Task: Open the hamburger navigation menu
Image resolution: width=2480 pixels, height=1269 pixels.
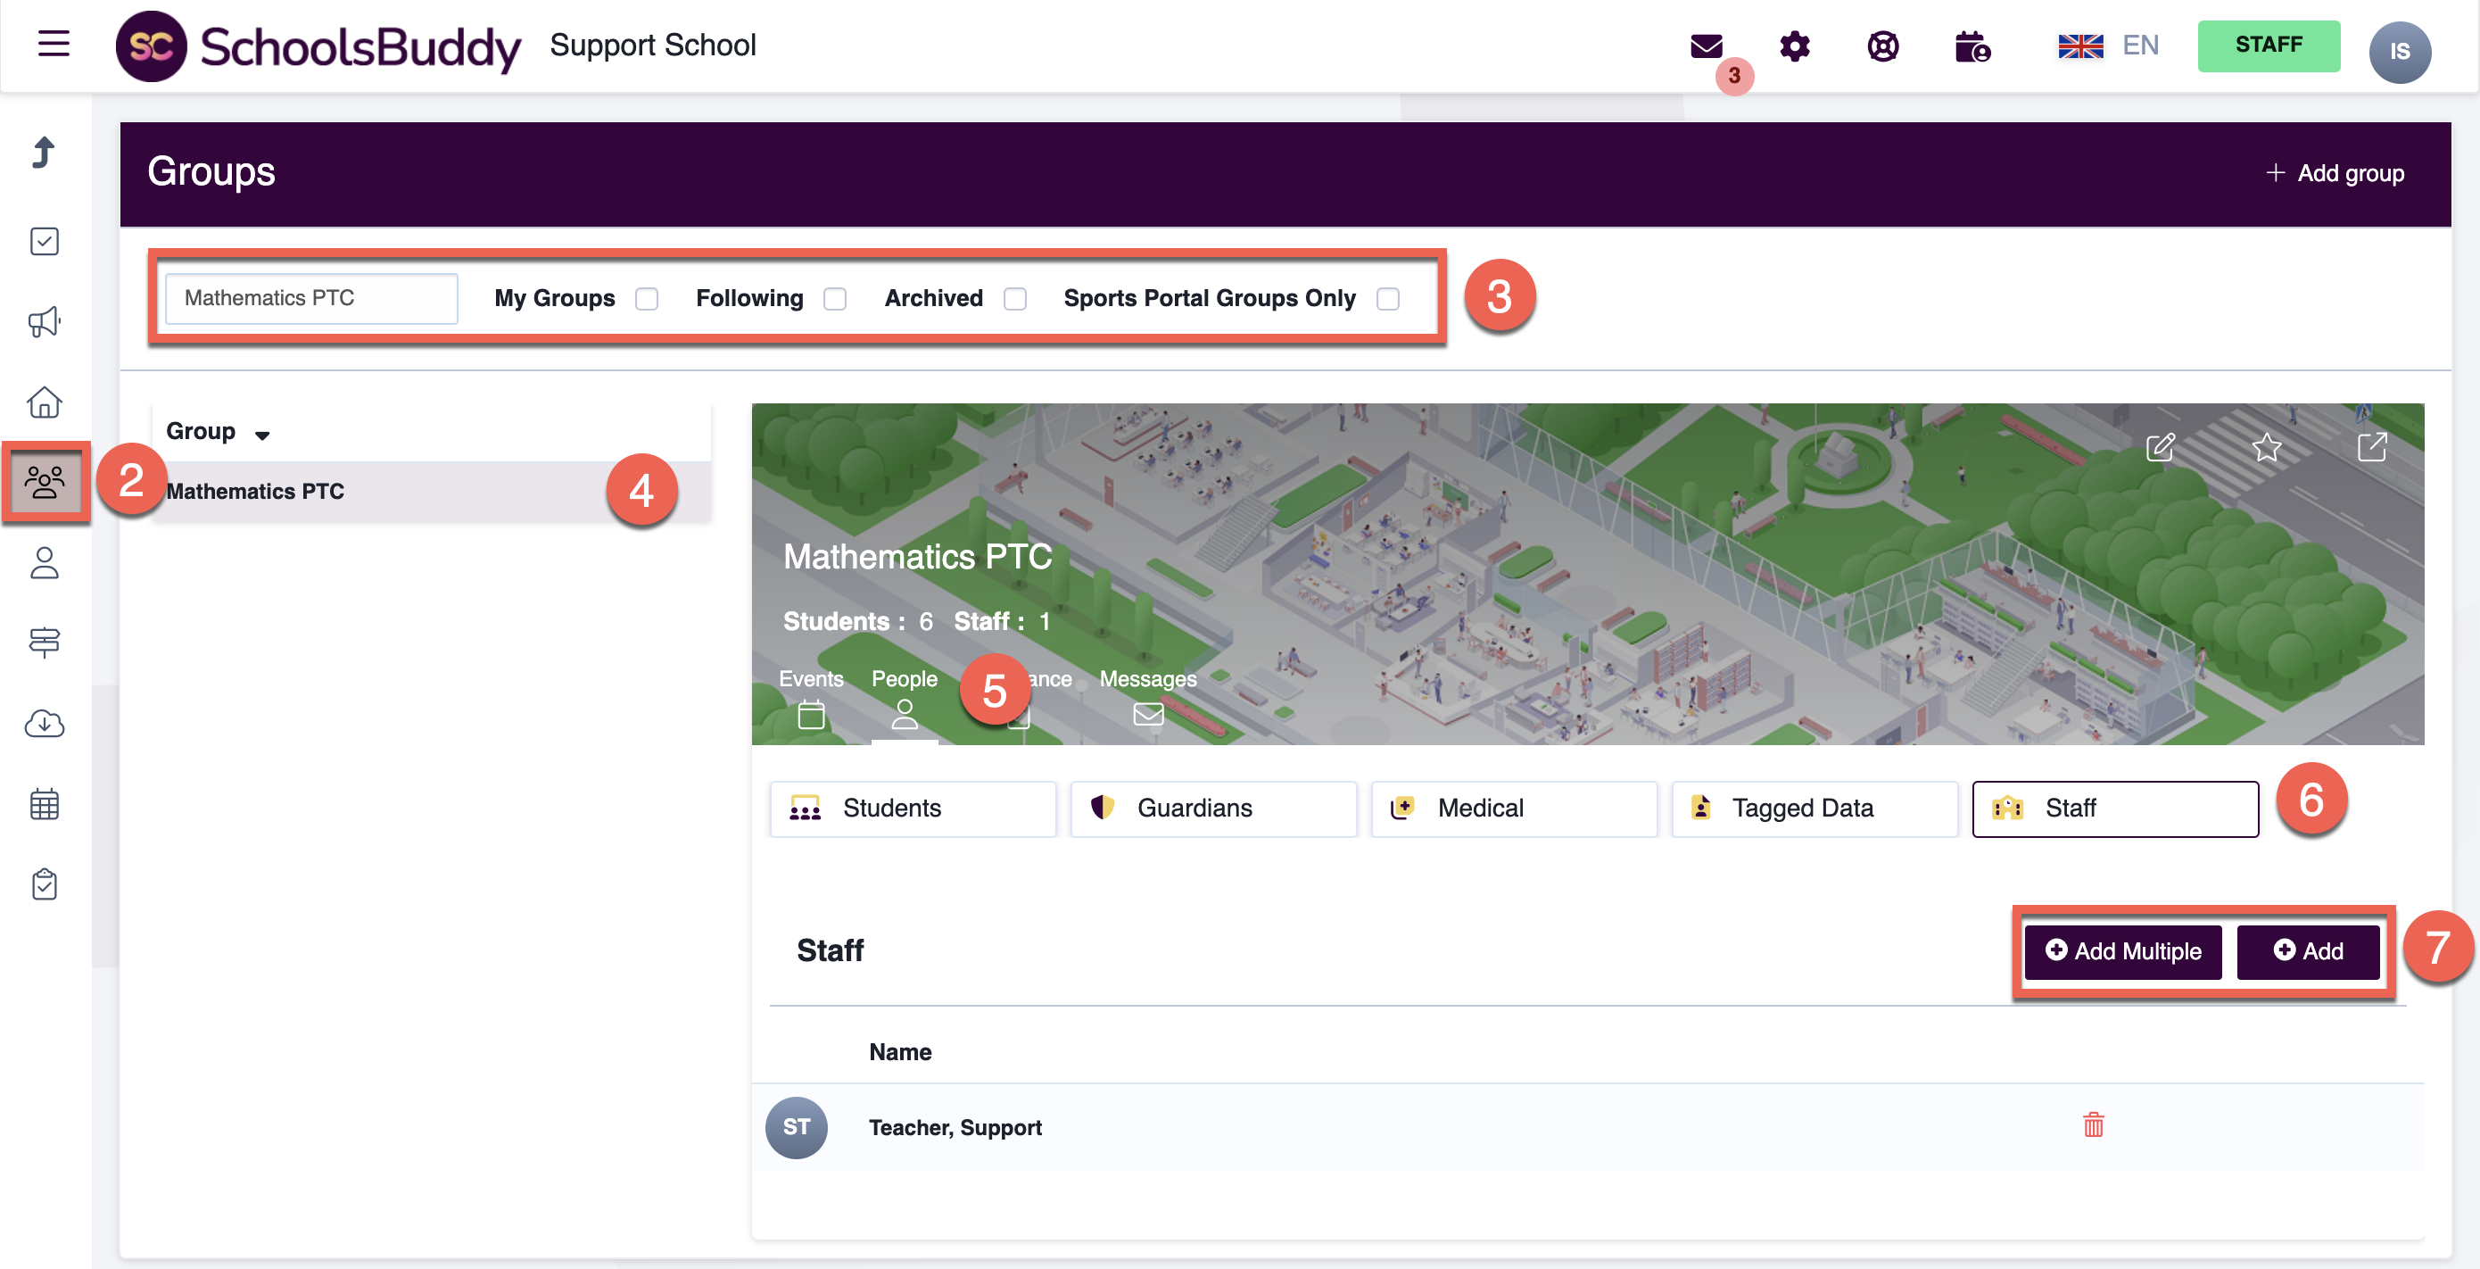Action: [54, 44]
